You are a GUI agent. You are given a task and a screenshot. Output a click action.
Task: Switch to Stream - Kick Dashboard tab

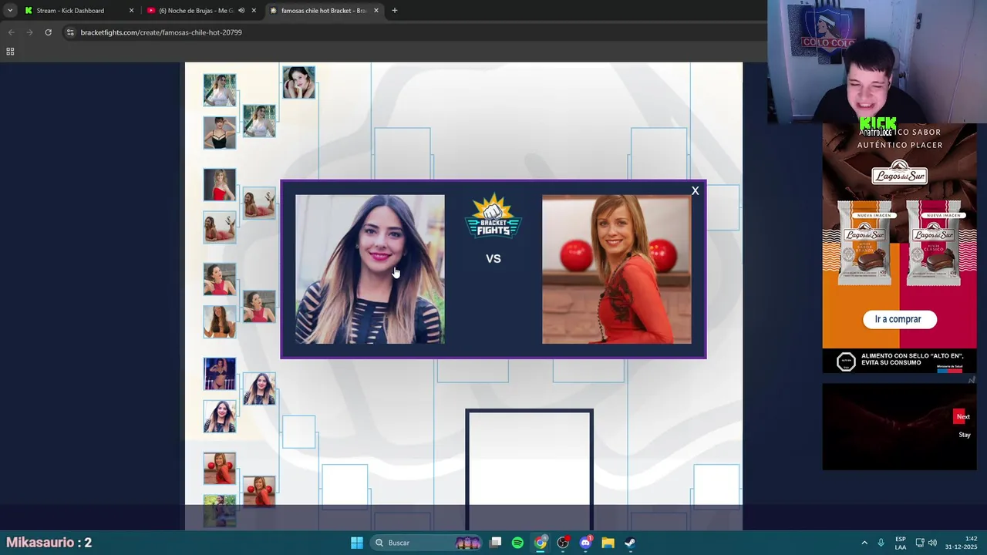(x=70, y=11)
